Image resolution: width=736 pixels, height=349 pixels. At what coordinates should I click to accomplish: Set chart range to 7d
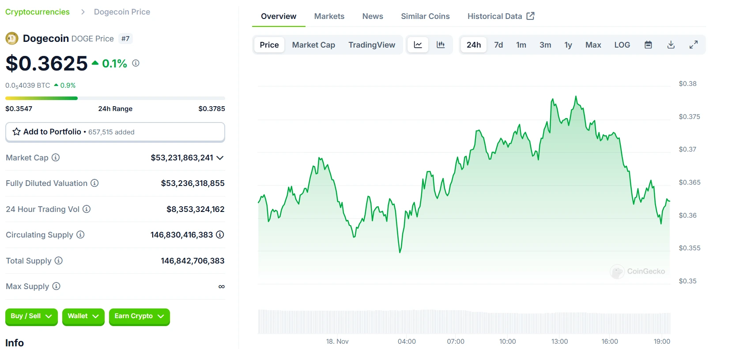pyautogui.click(x=498, y=45)
